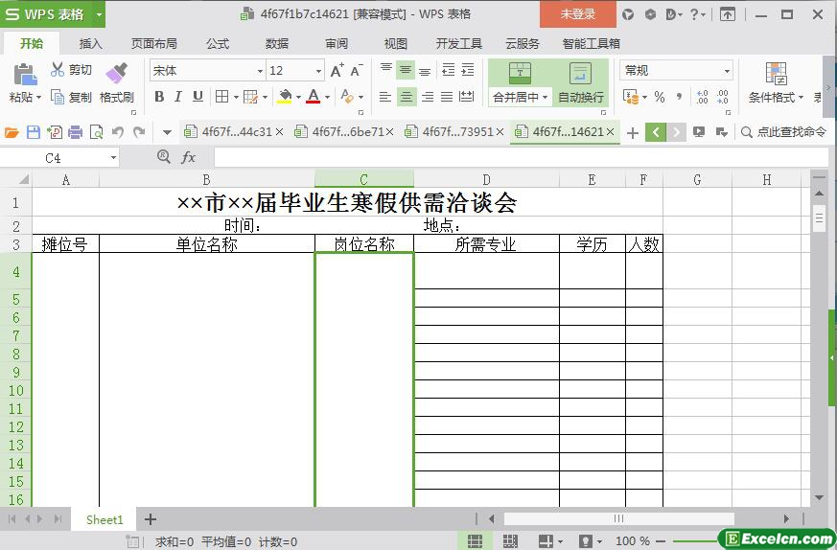Add a new document tab with plus
The height and width of the screenshot is (550, 837).
[x=633, y=132]
